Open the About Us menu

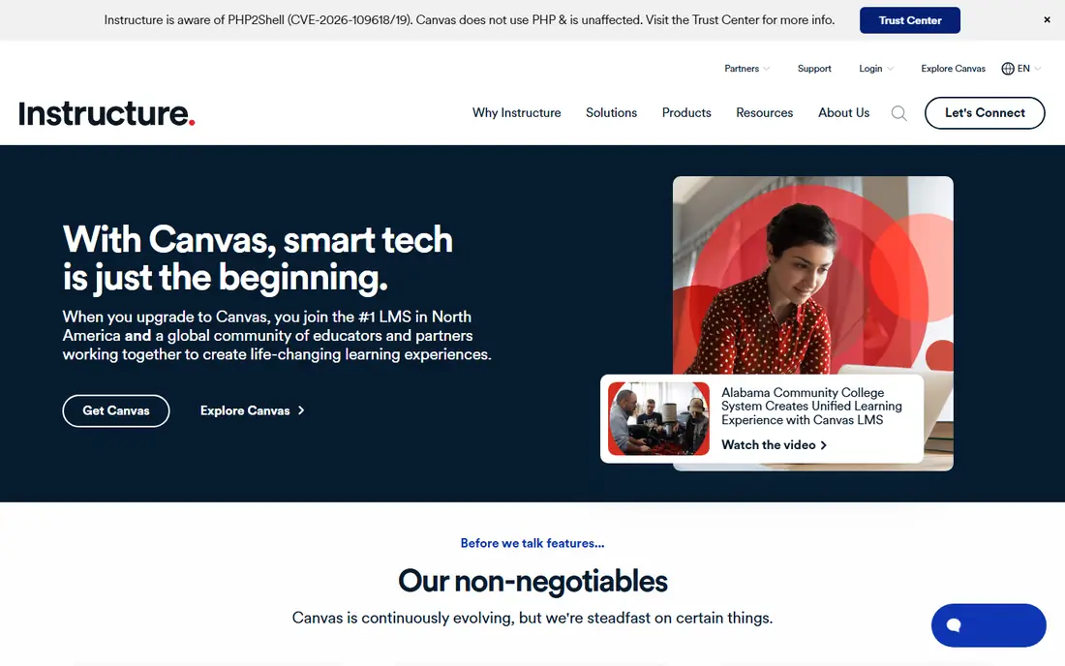tap(843, 112)
